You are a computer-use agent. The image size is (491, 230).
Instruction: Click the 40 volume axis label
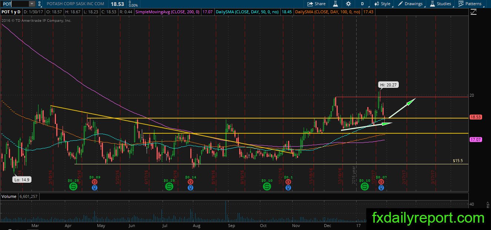pyautogui.click(x=472, y=204)
